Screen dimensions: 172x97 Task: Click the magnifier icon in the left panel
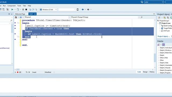[x=11, y=20]
